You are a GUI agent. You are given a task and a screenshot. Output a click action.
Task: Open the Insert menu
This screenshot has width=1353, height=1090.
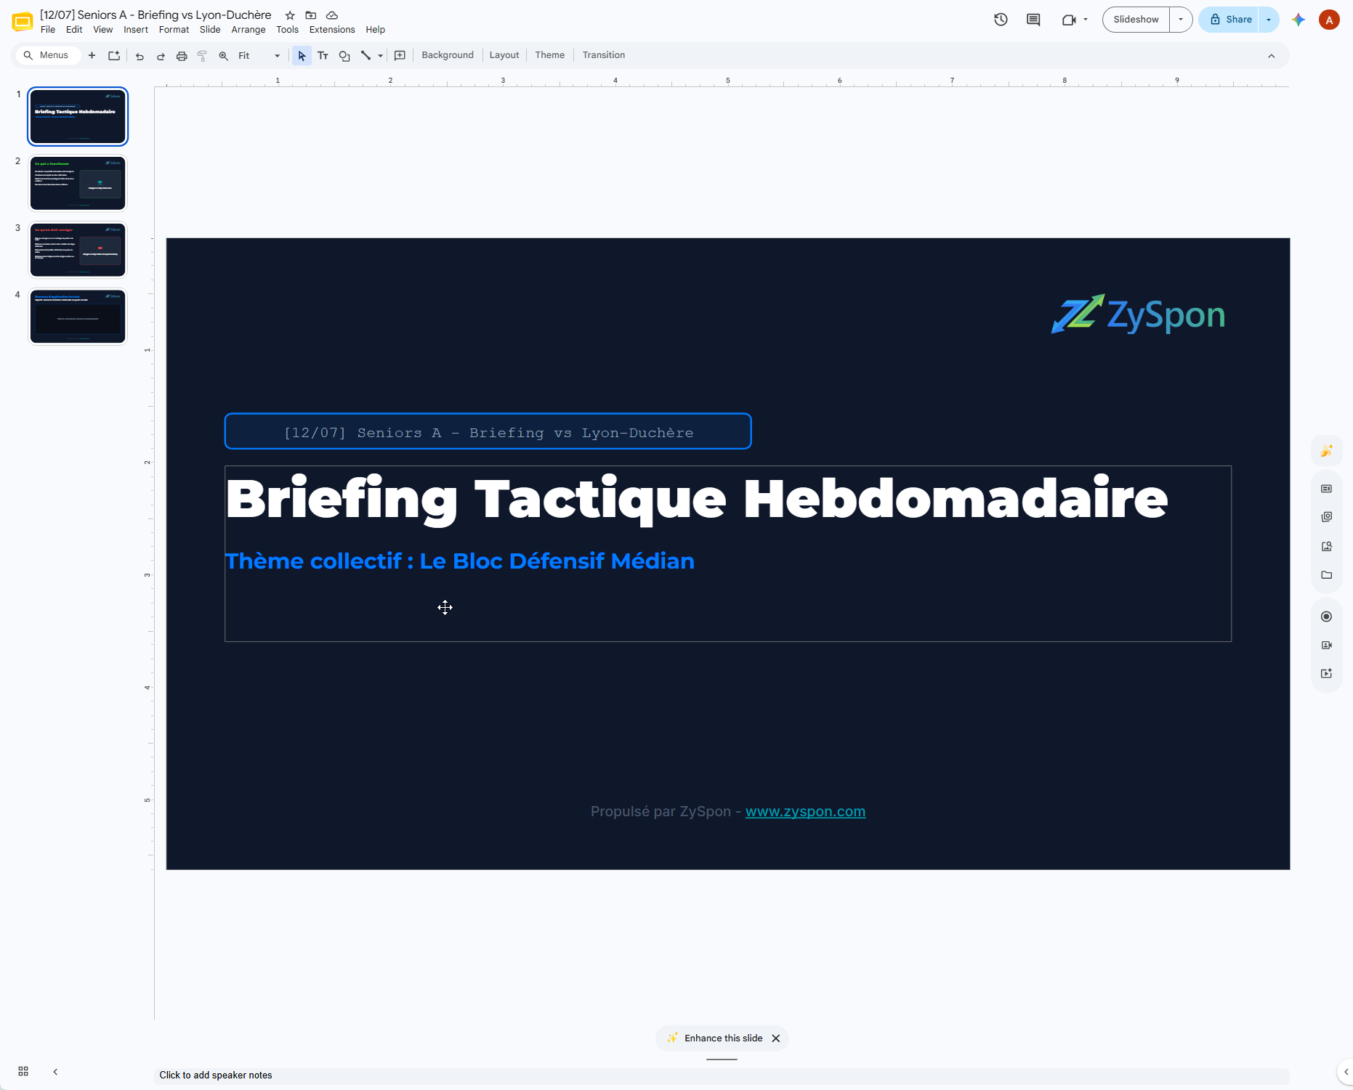tap(136, 30)
